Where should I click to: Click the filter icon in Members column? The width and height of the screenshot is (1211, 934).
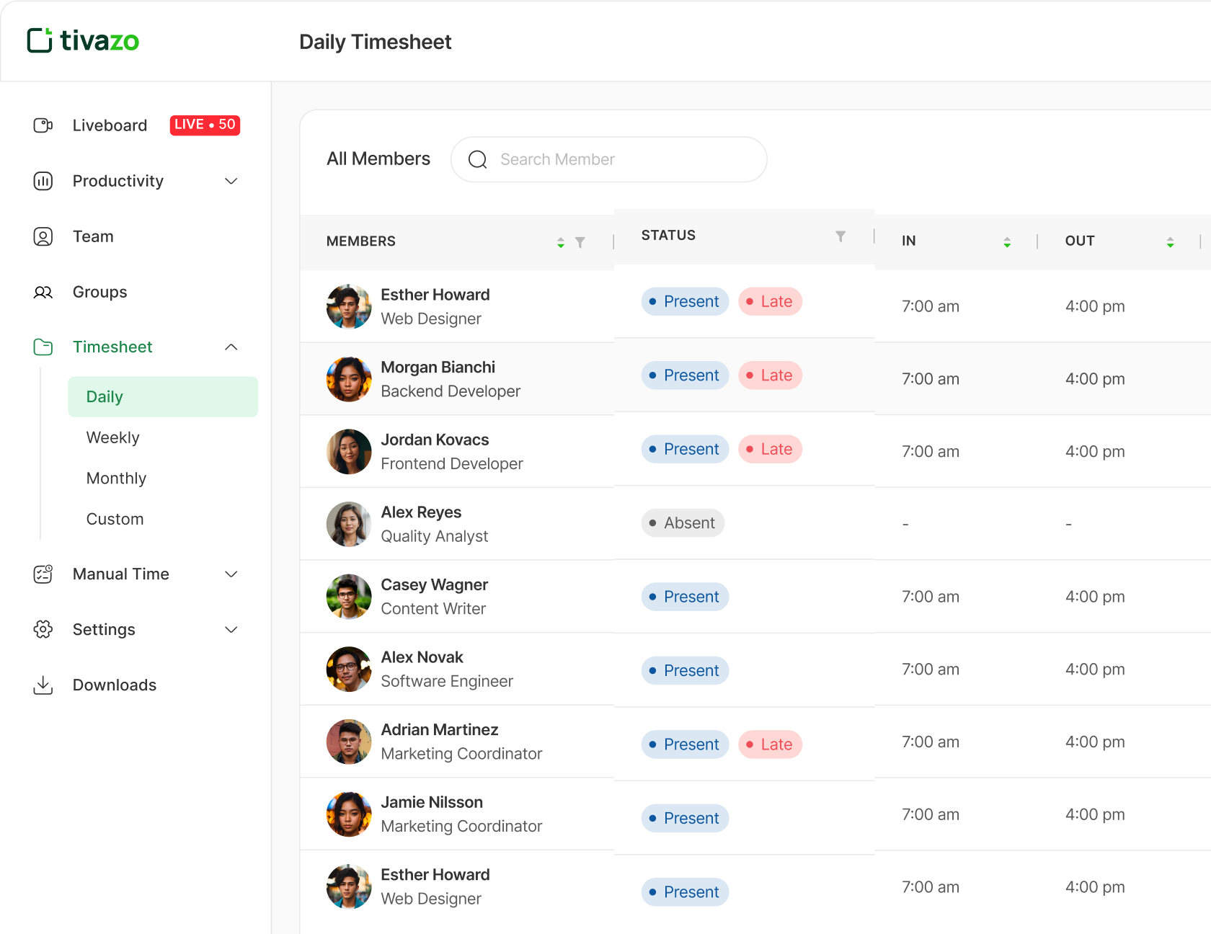(x=580, y=243)
